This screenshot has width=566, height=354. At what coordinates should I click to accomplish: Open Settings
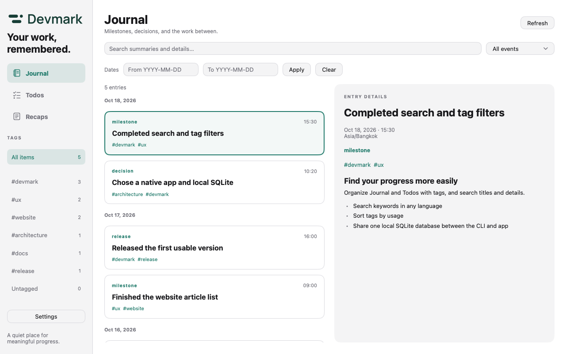point(46,316)
